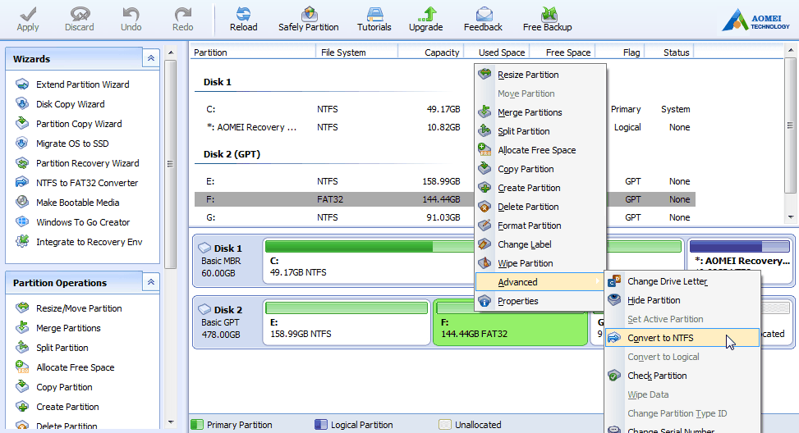Image resolution: width=799 pixels, height=433 pixels.
Task: Click the Upgrade toolbar icon
Action: [x=426, y=14]
